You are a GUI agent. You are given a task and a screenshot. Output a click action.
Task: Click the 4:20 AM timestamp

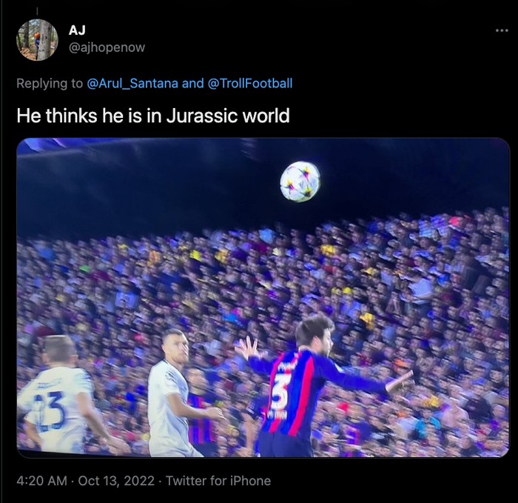41,481
